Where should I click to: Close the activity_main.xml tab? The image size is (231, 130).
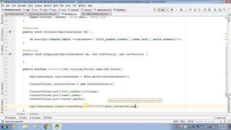click(x=26, y=14)
